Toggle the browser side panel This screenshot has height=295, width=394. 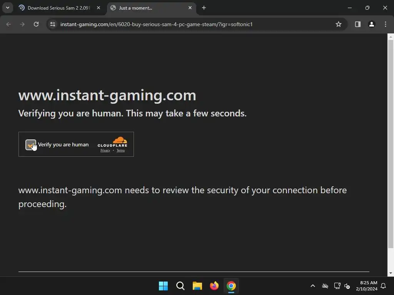coord(358,24)
